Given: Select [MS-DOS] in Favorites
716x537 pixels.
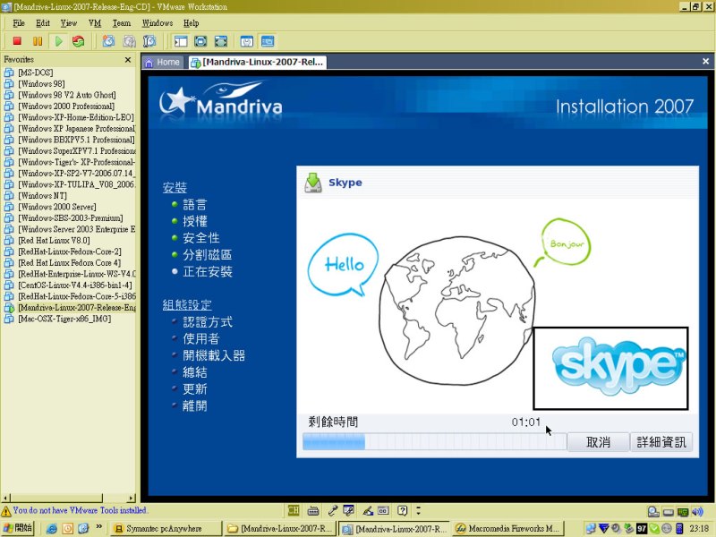Looking at the screenshot, I should (36, 72).
